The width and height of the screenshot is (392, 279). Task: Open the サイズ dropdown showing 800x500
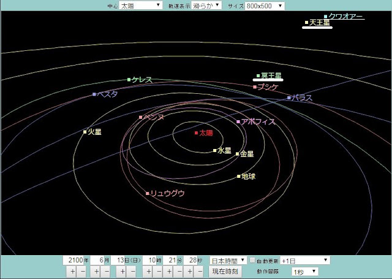(265, 6)
